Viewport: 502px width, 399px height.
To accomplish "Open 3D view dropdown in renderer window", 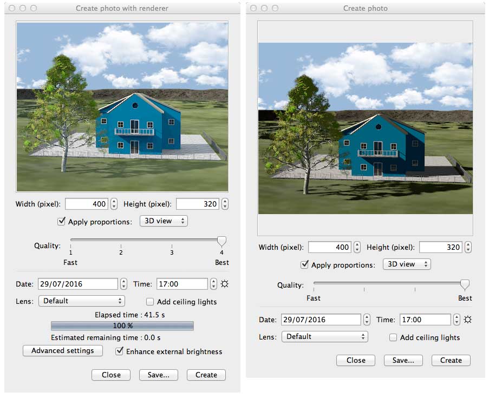I will (164, 221).
